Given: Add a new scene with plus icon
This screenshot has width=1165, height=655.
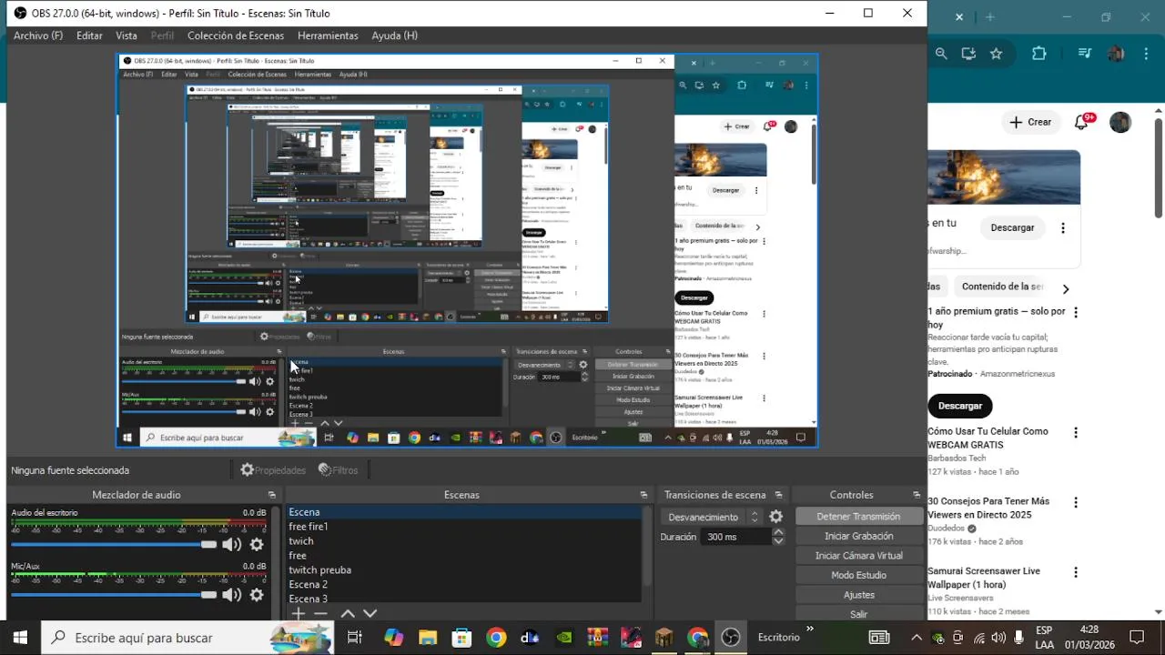Looking at the screenshot, I should (298, 614).
